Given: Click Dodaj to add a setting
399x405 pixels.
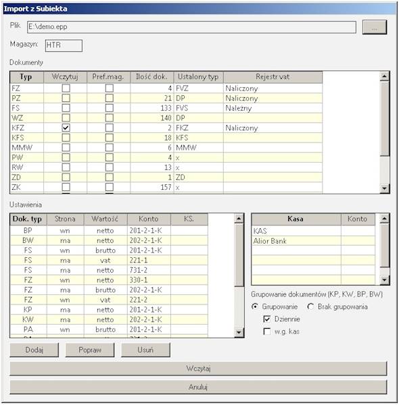Looking at the screenshot, I should tap(34, 350).
